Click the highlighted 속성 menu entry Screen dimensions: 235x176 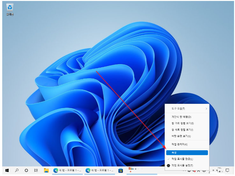tap(187, 152)
